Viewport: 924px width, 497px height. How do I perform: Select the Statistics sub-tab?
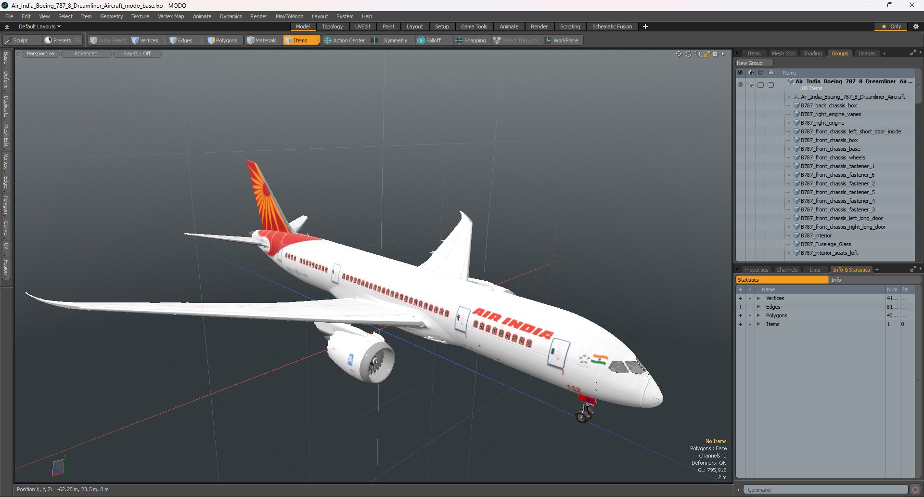[782, 280]
